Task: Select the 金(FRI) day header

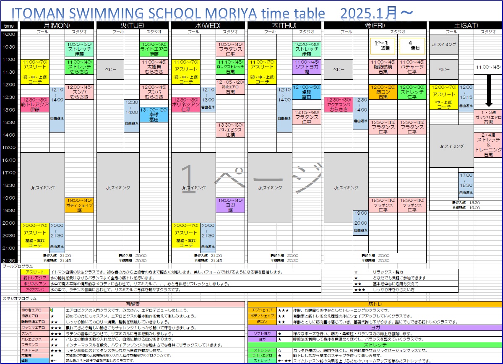Action: click(x=375, y=25)
